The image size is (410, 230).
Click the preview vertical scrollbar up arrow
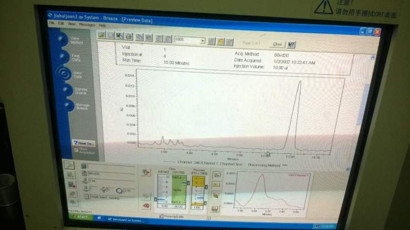point(373,57)
